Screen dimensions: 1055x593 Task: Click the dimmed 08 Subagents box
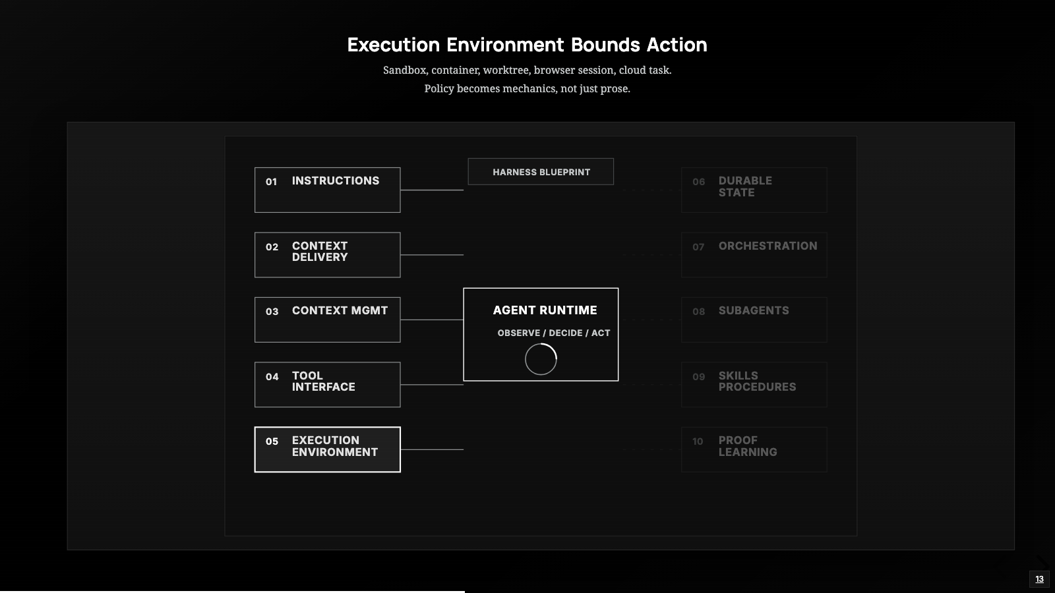(754, 320)
